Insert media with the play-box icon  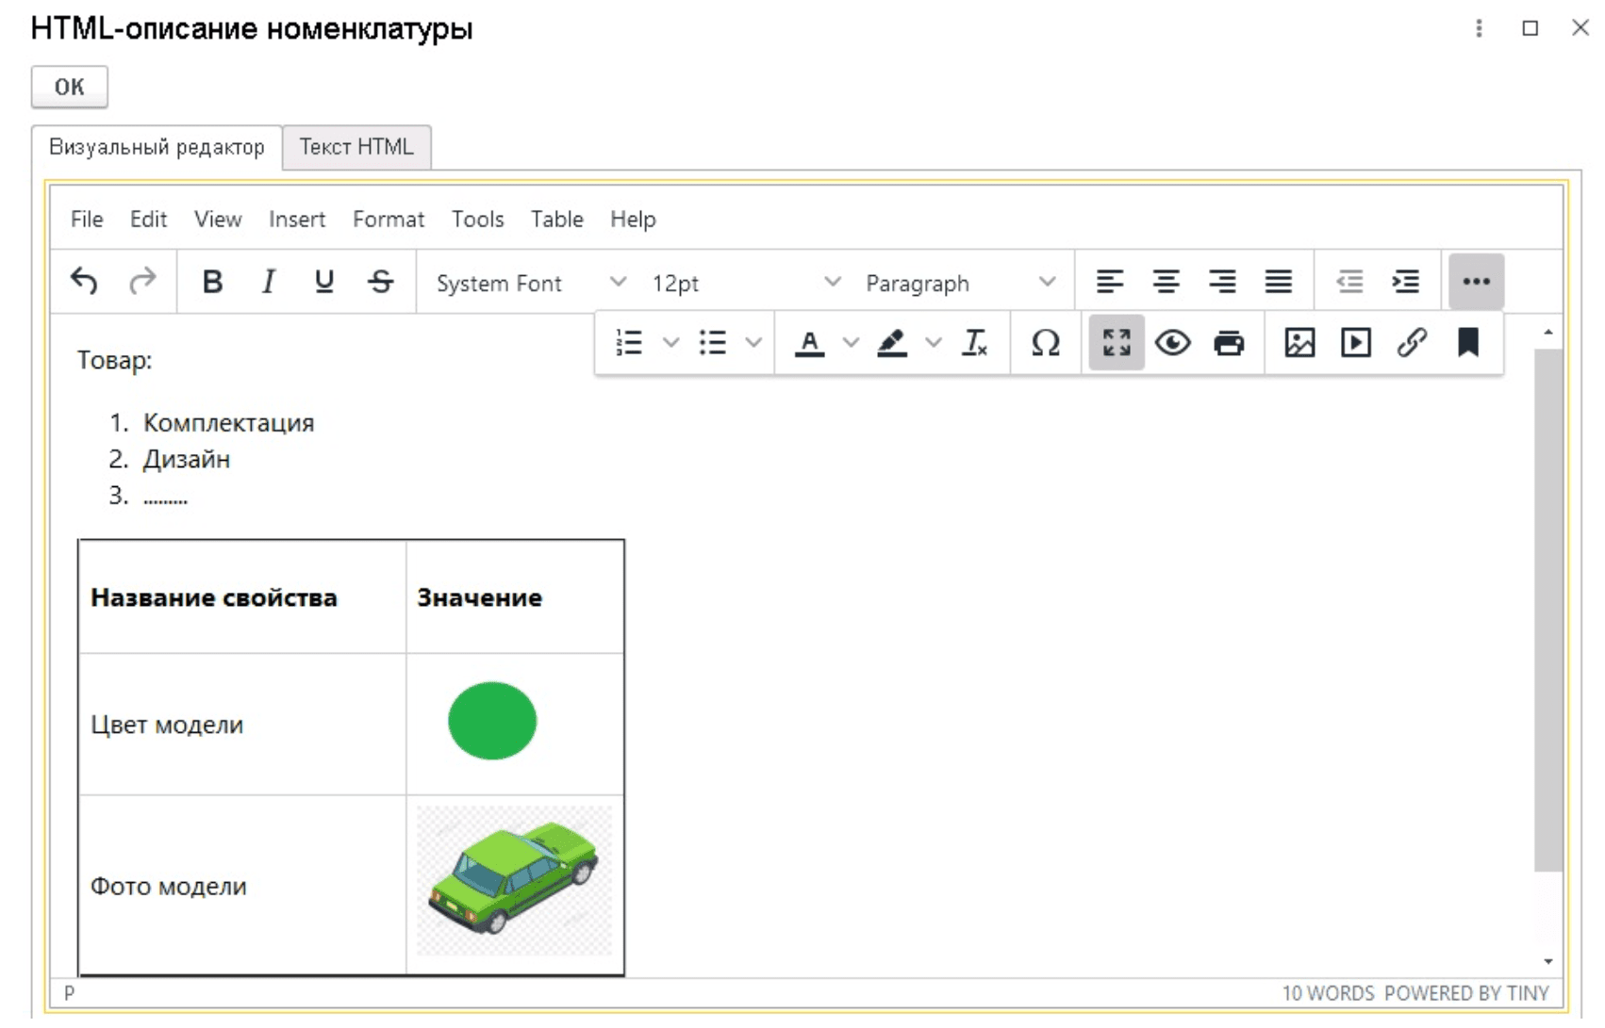(1355, 343)
